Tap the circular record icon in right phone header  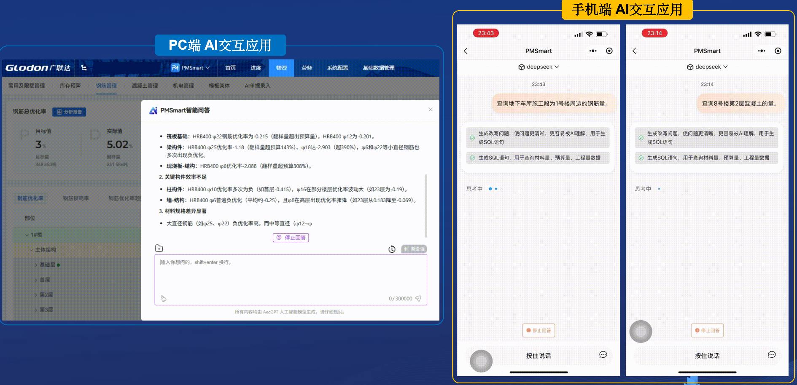(x=778, y=51)
